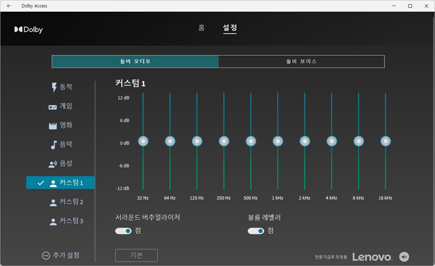Turn off 볼륨 레벨러 toggle
This screenshot has width=435, height=266.
pos(256,231)
